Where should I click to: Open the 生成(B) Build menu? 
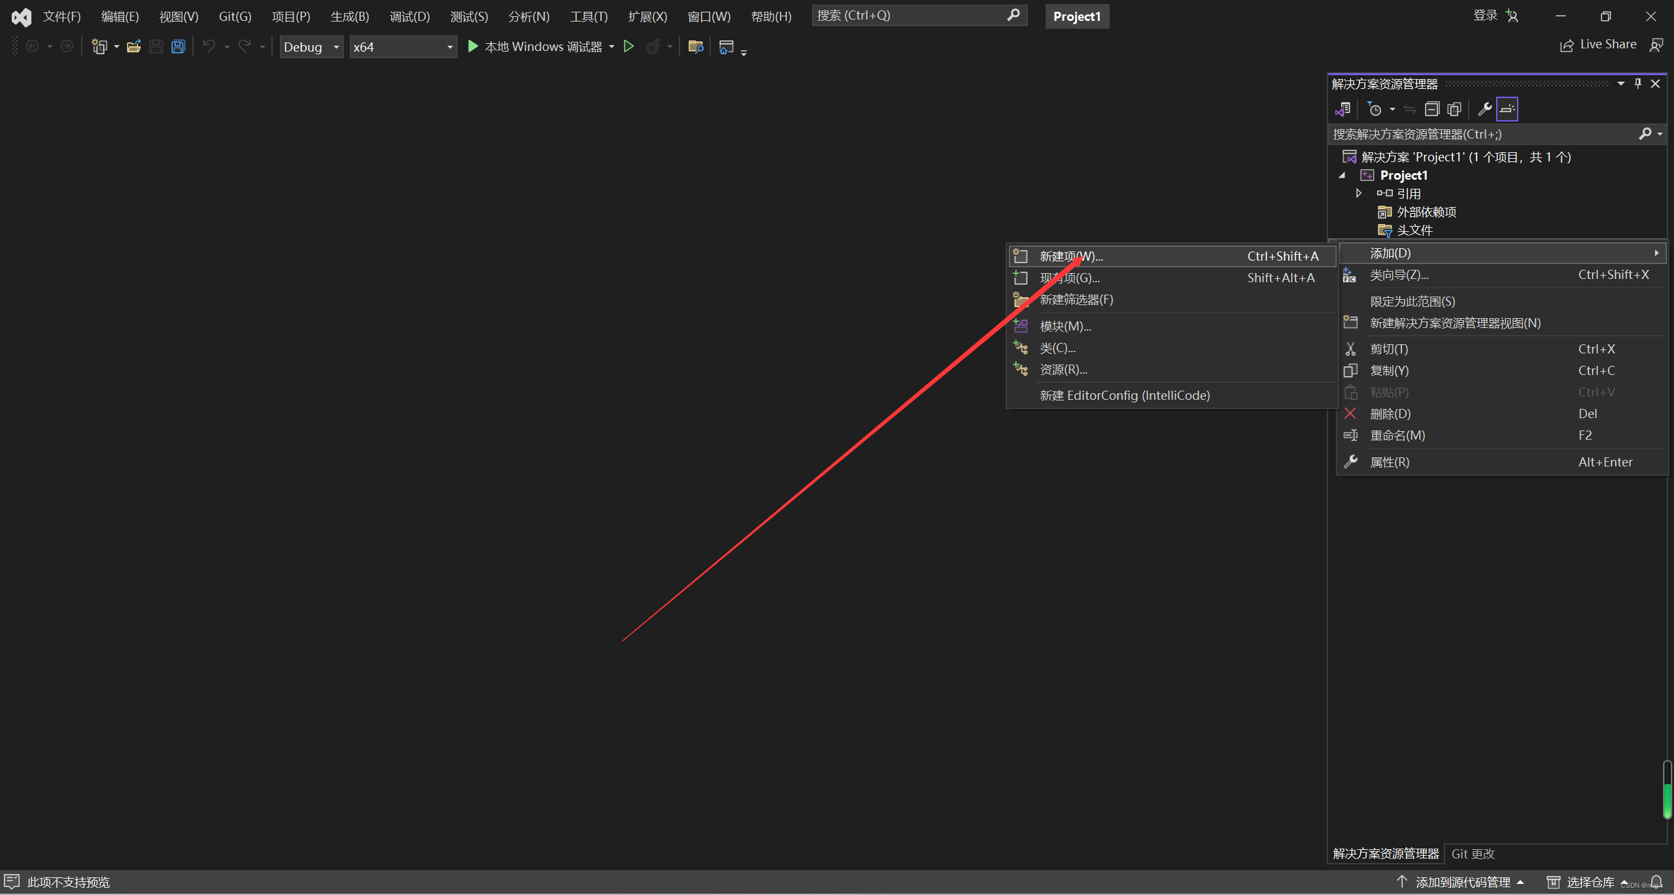(350, 16)
